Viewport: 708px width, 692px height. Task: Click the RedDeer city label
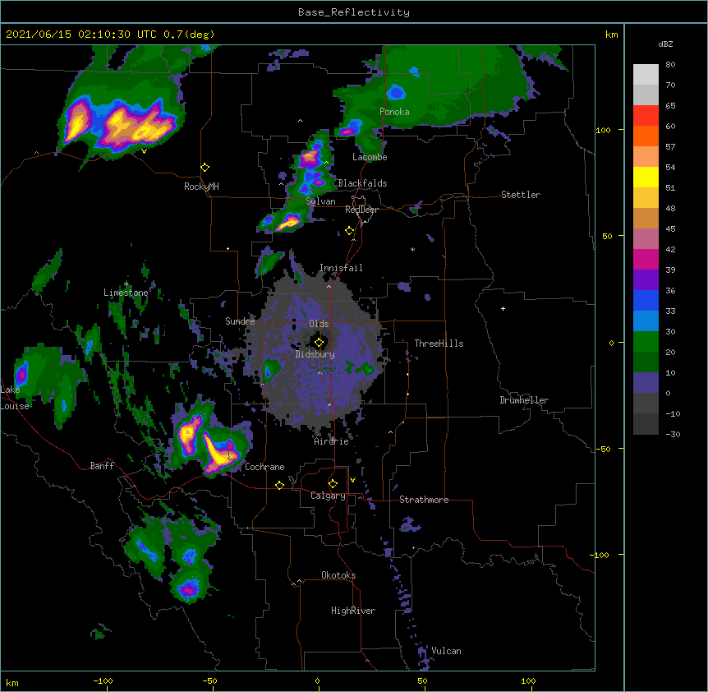(x=361, y=210)
